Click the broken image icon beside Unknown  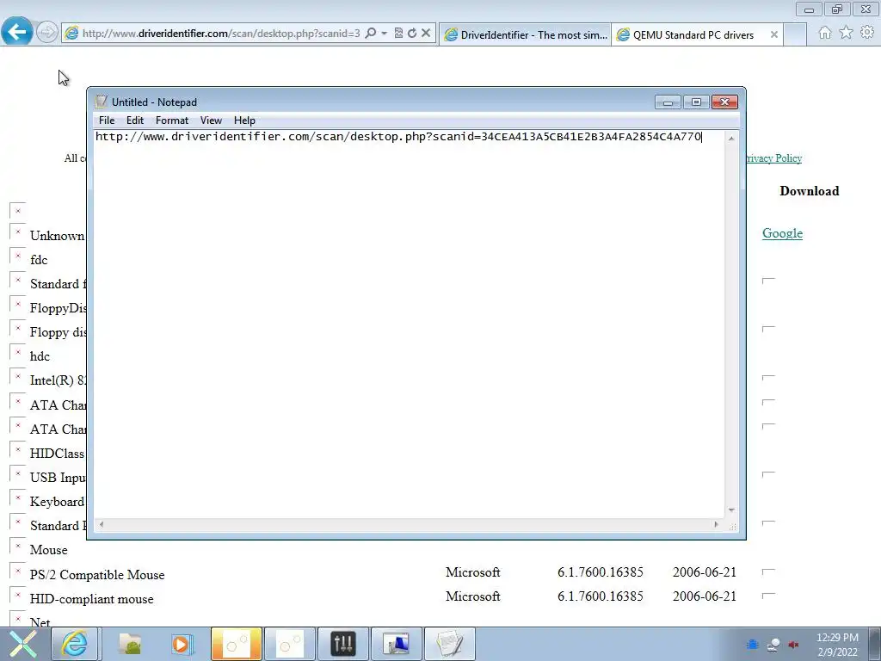point(17,232)
